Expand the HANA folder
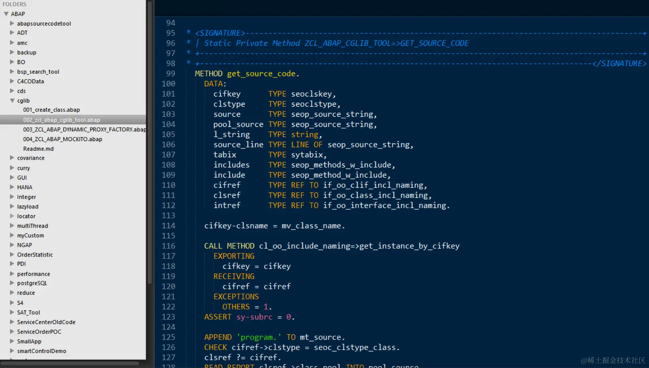This screenshot has width=649, height=368. coord(11,187)
